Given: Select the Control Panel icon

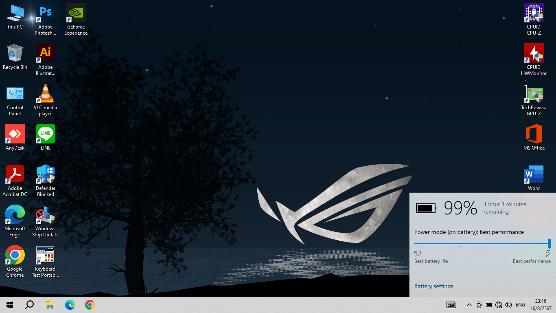Looking at the screenshot, I should (15, 100).
